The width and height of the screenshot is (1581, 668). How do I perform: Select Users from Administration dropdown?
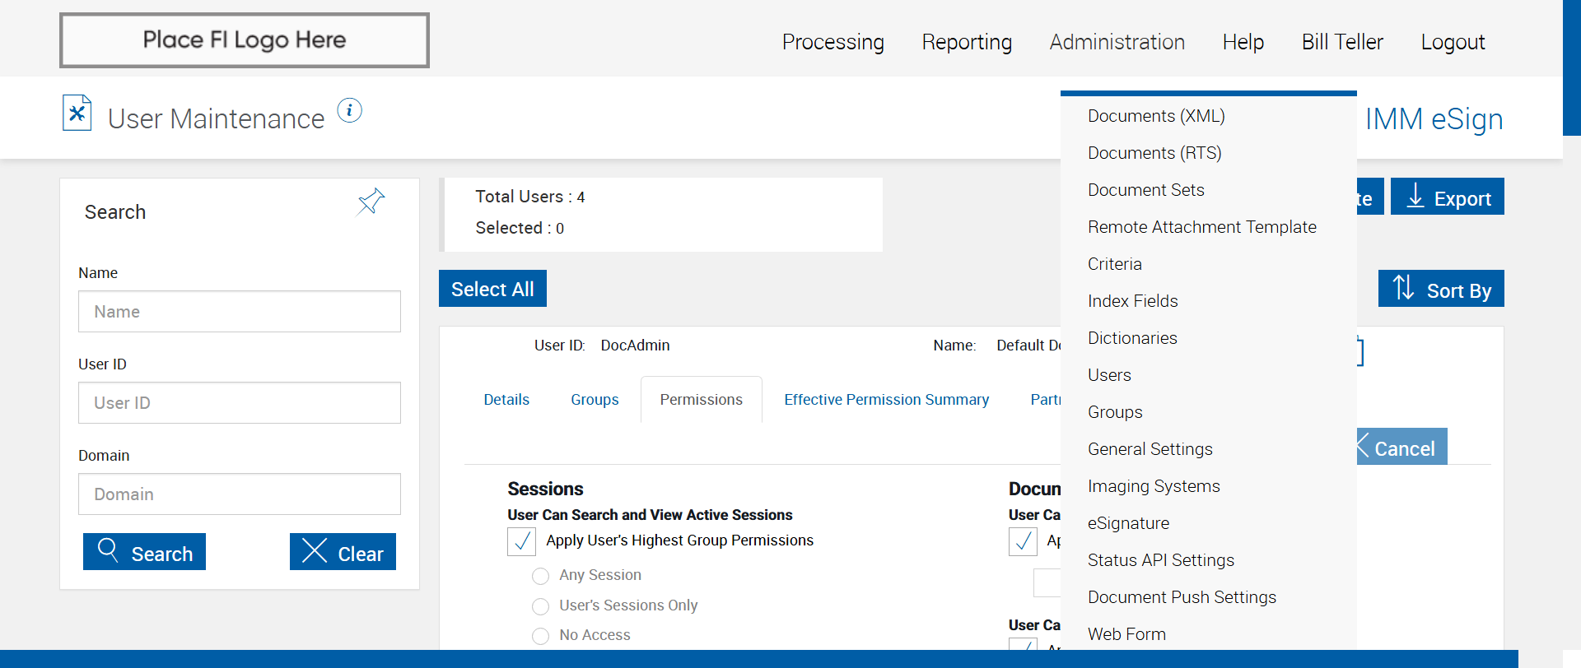click(x=1109, y=375)
